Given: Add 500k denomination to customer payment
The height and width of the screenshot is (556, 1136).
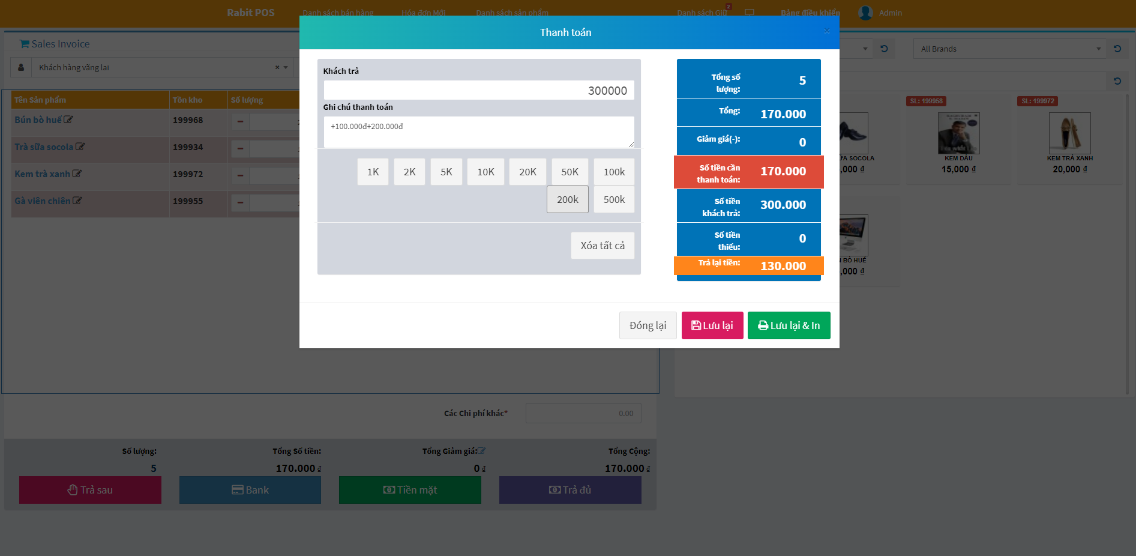Looking at the screenshot, I should [614, 199].
